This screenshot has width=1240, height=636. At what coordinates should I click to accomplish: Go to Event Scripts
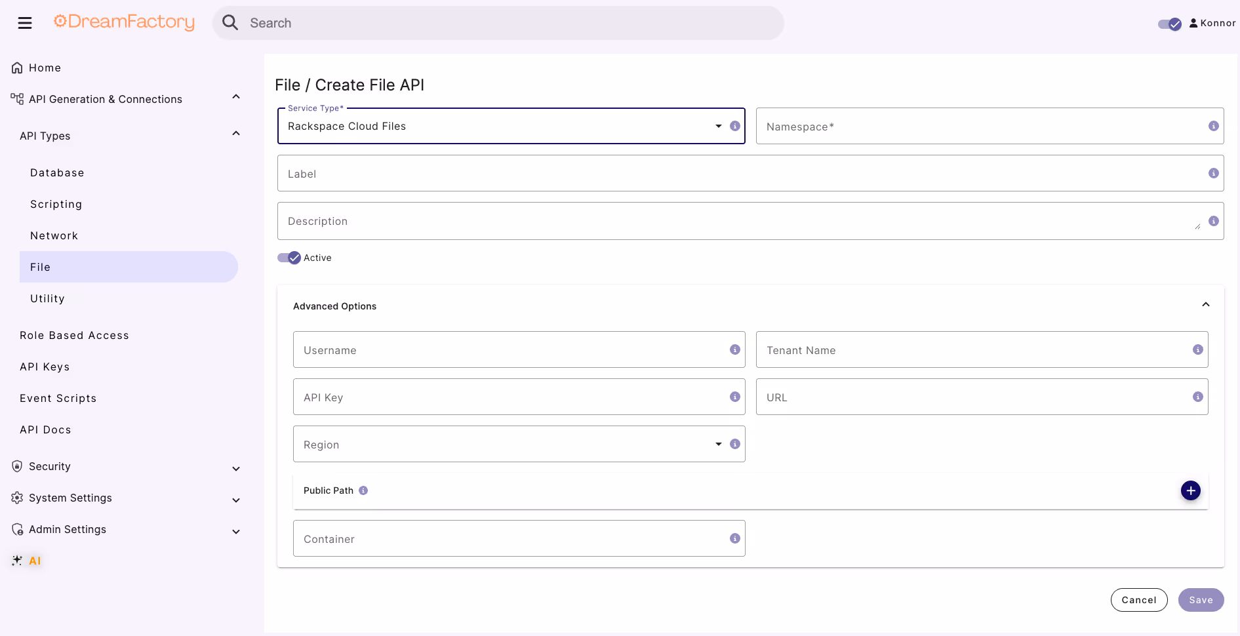[x=58, y=398]
